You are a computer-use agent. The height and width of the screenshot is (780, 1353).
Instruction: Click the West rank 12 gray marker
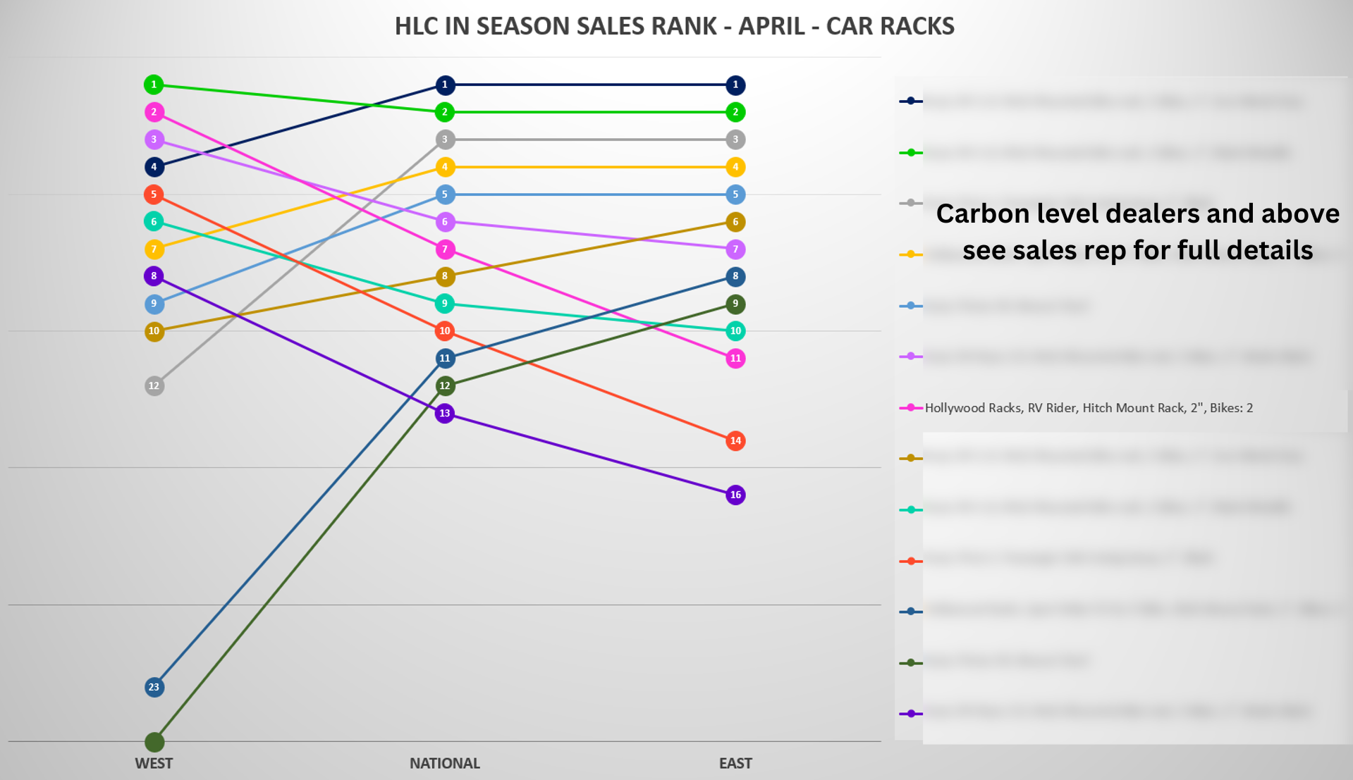click(x=154, y=385)
